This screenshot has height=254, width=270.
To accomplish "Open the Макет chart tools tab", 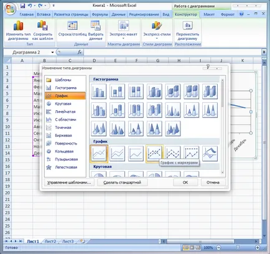I will (209, 14).
